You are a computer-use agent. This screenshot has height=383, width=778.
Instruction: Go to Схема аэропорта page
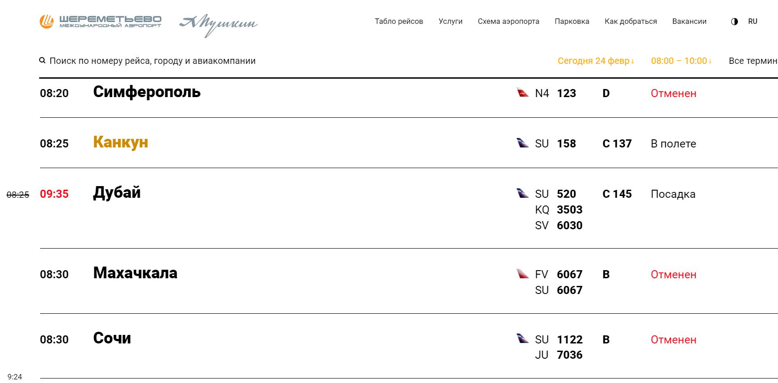[x=508, y=21]
